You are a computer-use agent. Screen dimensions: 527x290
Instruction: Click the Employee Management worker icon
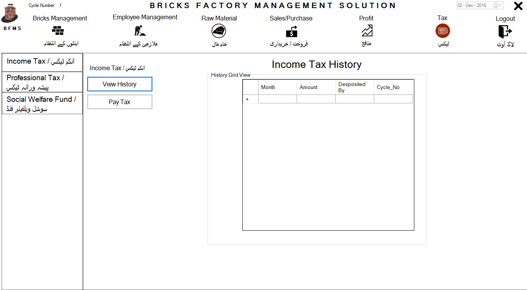140,30
